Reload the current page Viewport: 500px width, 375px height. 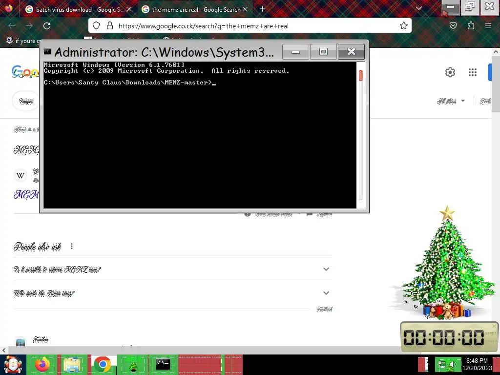[x=47, y=25]
